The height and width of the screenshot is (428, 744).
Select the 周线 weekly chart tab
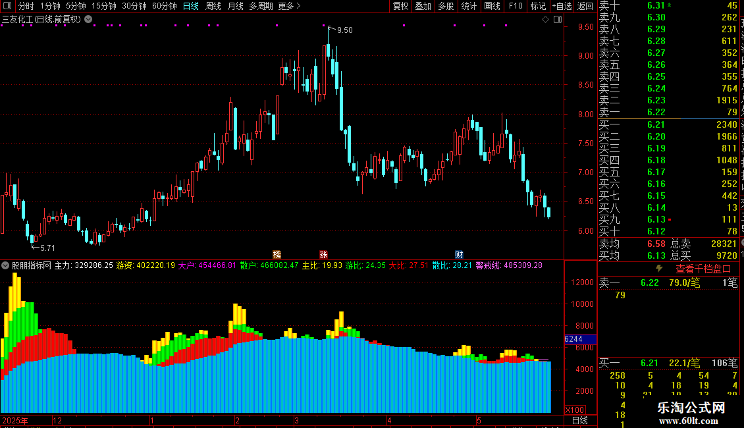coord(213,6)
